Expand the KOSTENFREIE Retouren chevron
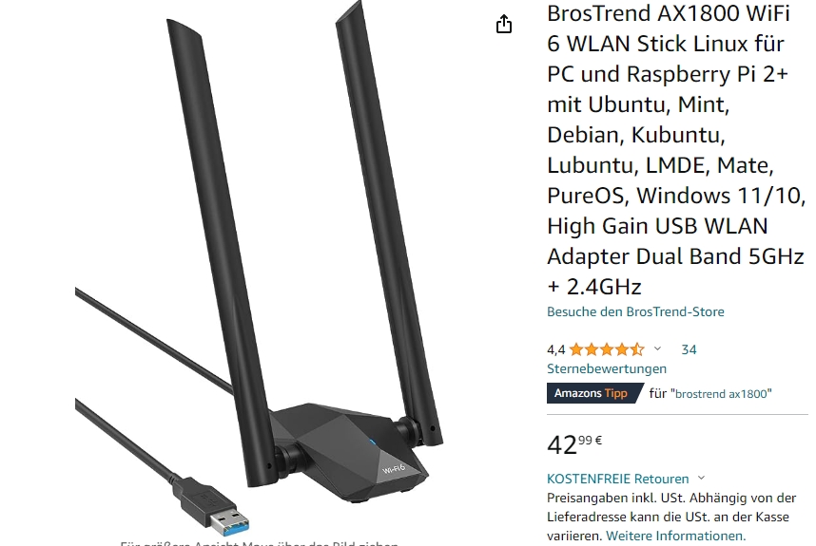Viewport: 816px width, 546px height. point(702,478)
